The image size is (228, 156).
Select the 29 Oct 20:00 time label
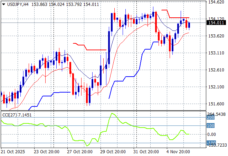(x=113, y=152)
